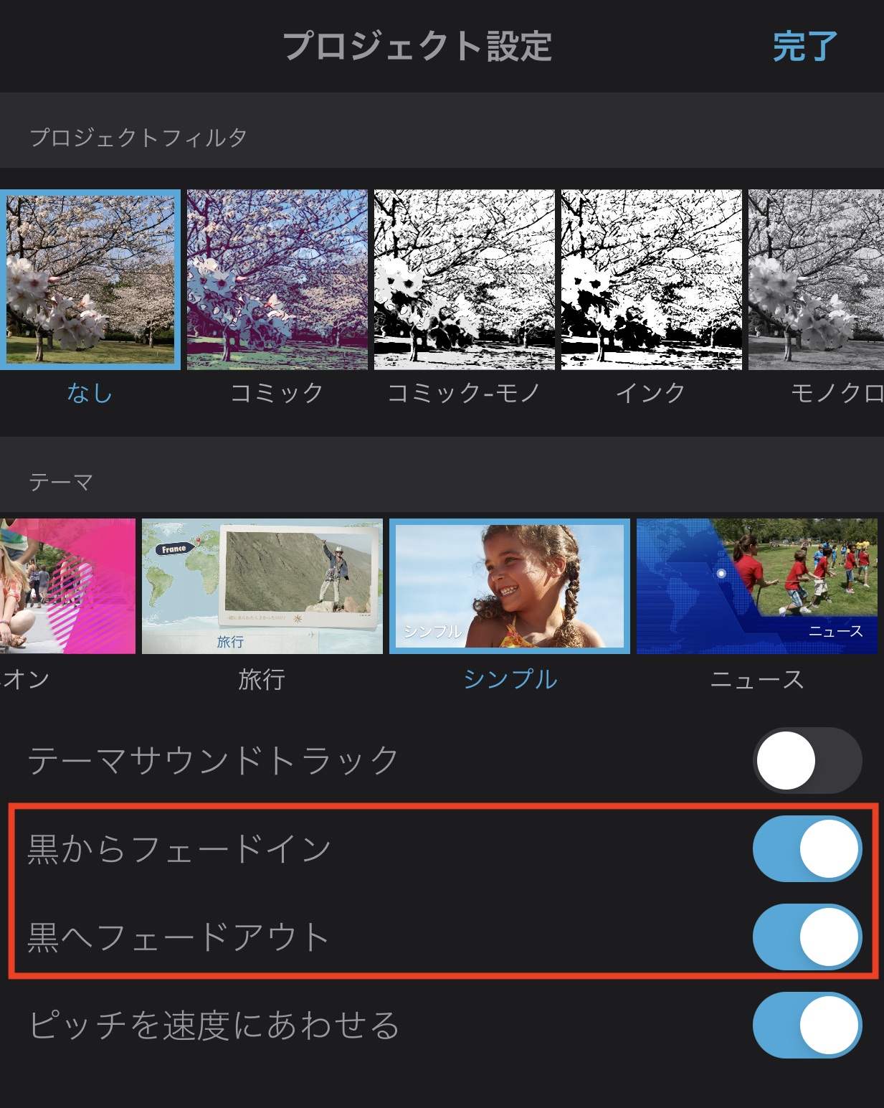Click the blue シンプル theme label
Image resolution: width=884 pixels, height=1108 pixels.
click(510, 679)
